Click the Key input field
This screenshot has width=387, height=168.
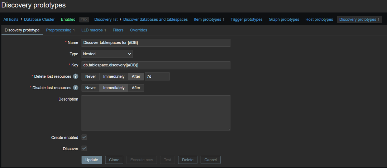pyautogui.click(x=156, y=65)
